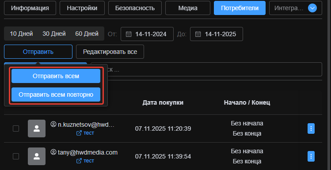
Task: Open the Информация tab
Action: pyautogui.click(x=30, y=8)
